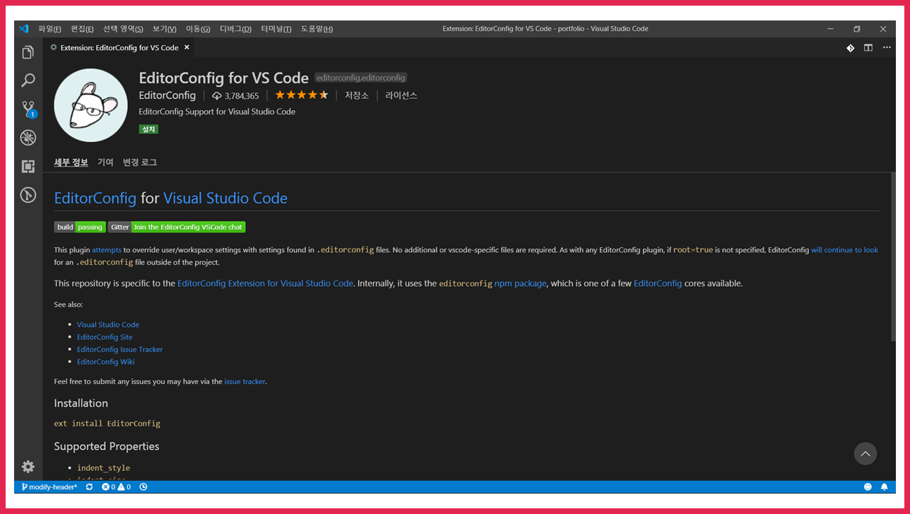Click the smiley feedback icon

[868, 487]
